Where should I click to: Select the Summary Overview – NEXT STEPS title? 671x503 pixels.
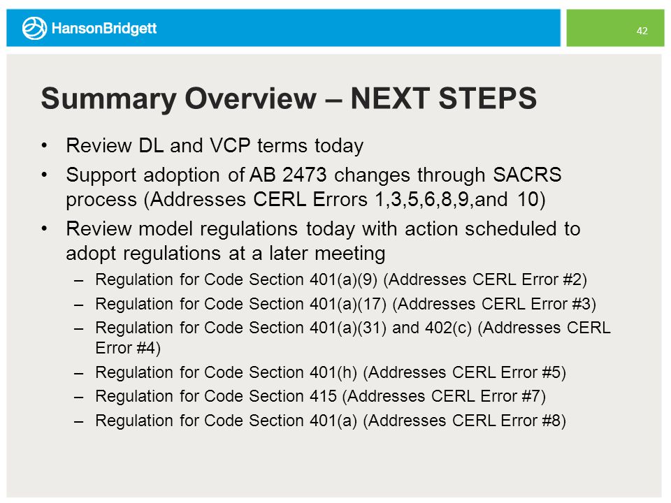tap(289, 99)
